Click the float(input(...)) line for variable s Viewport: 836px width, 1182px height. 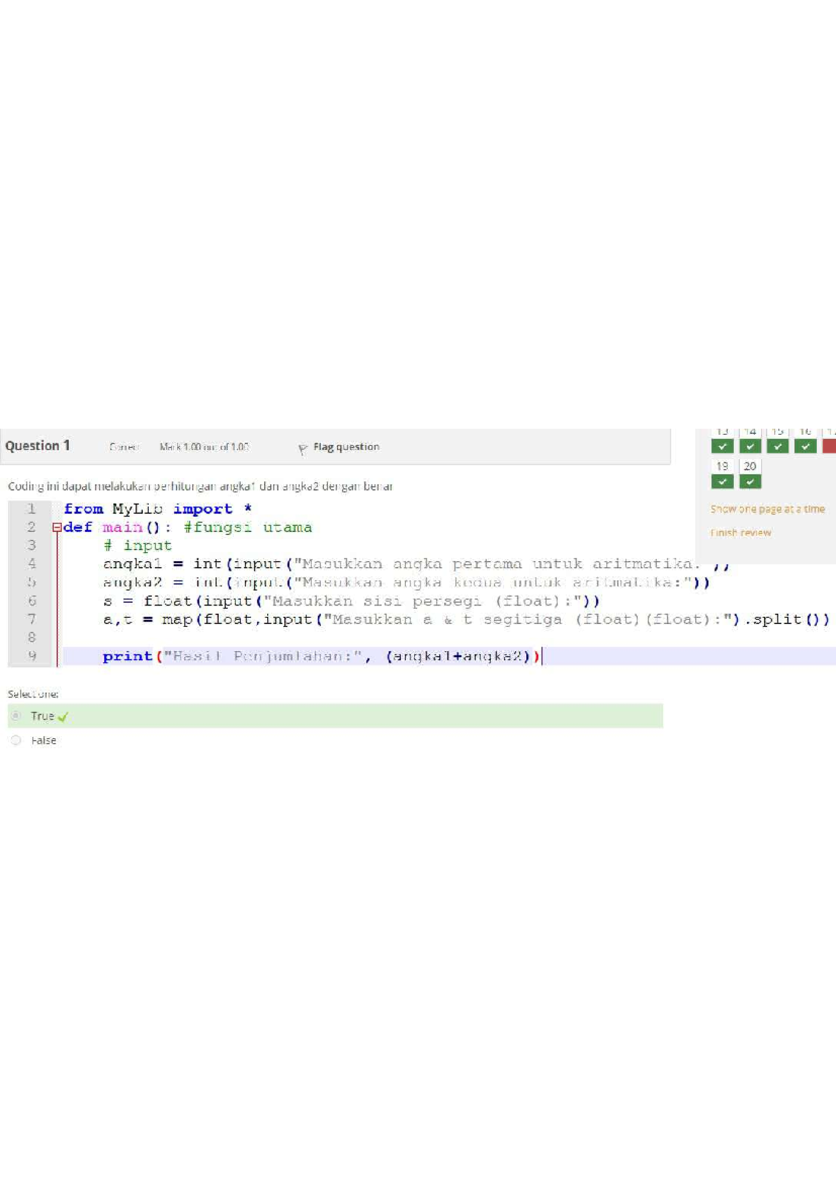click(350, 601)
